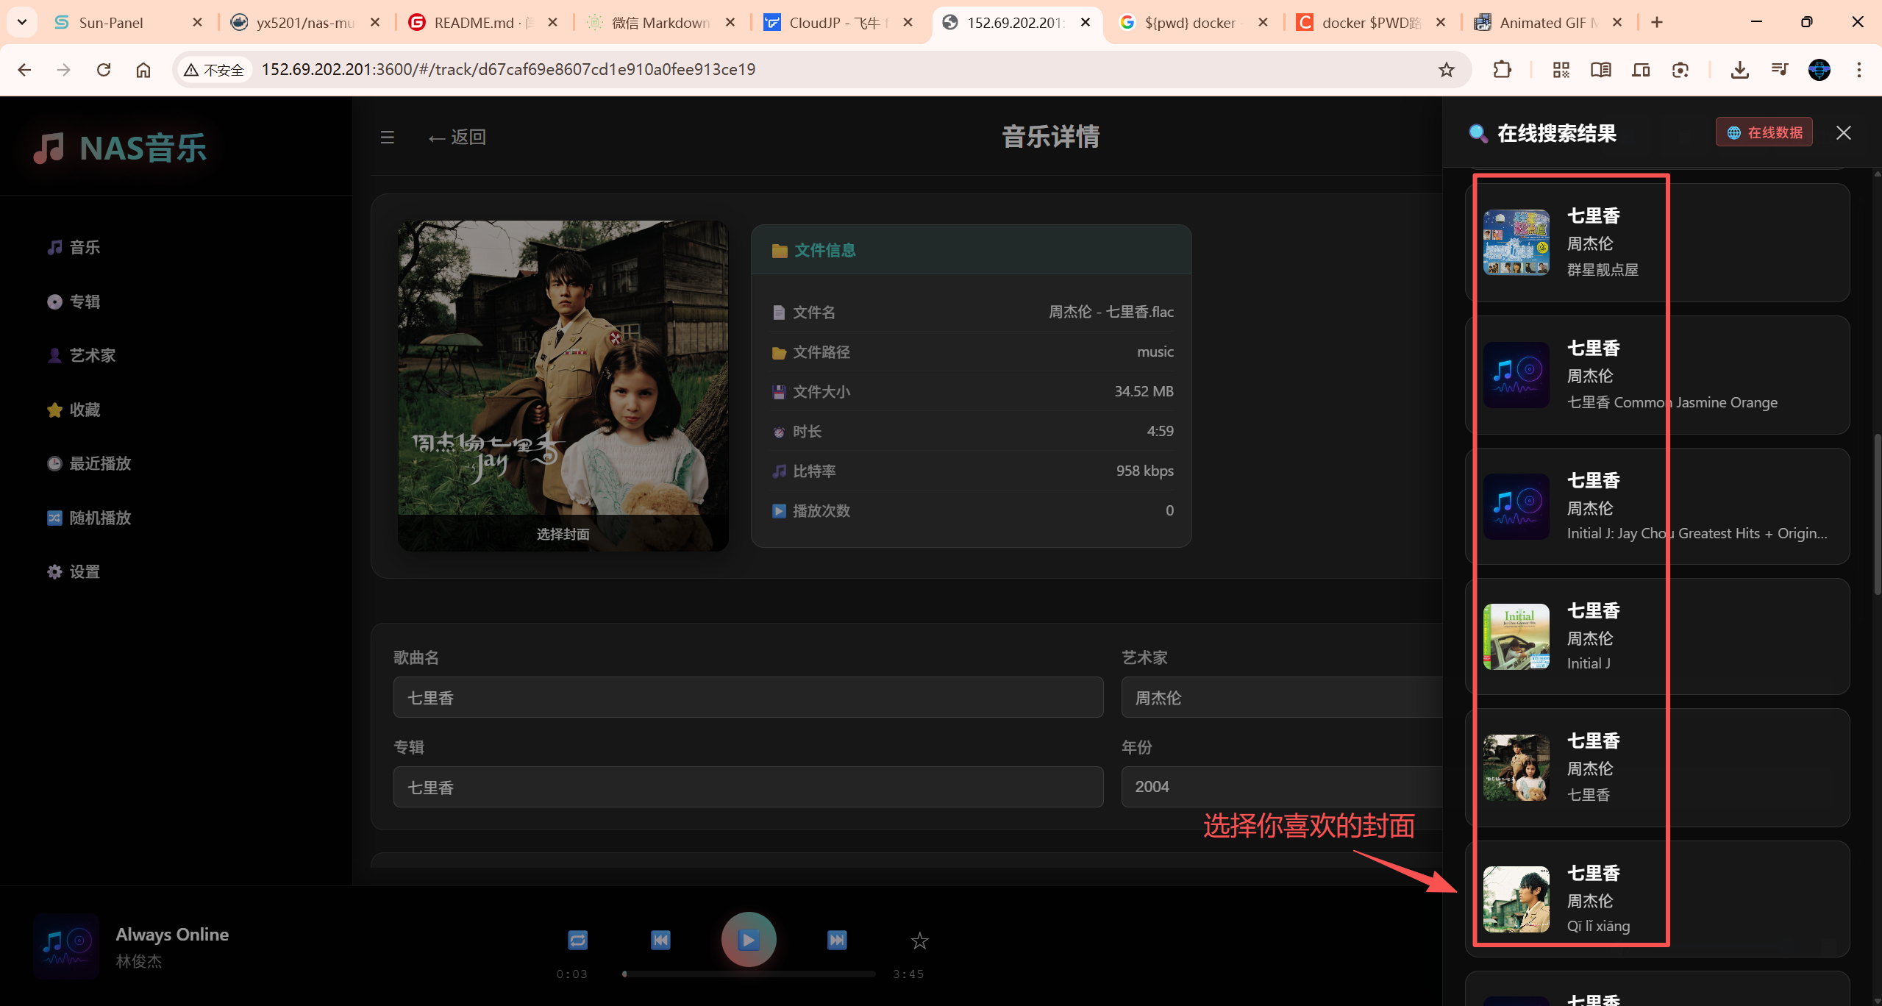Toggle the repeat loop mode icon
This screenshot has width=1882, height=1006.
pos(577,940)
